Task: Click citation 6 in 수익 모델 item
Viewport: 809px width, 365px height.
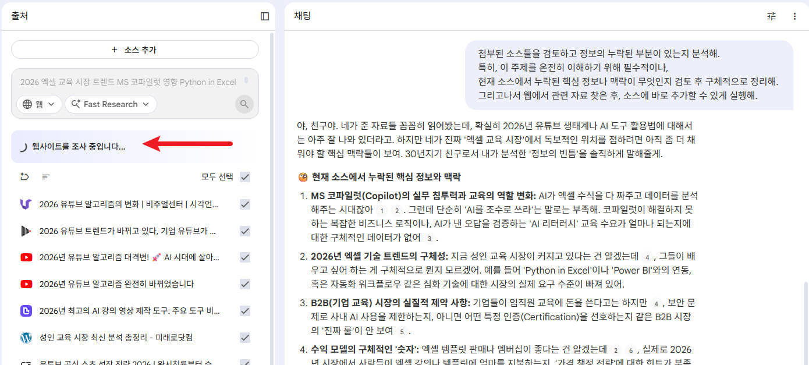Action: pos(630,350)
